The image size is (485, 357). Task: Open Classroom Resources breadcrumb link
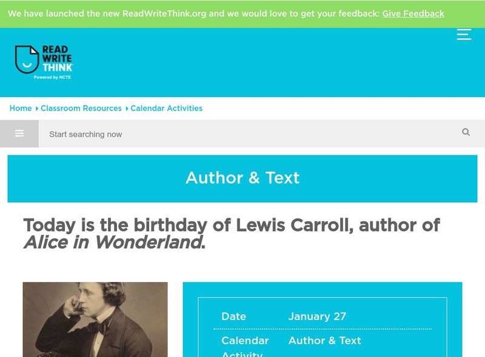pos(81,108)
